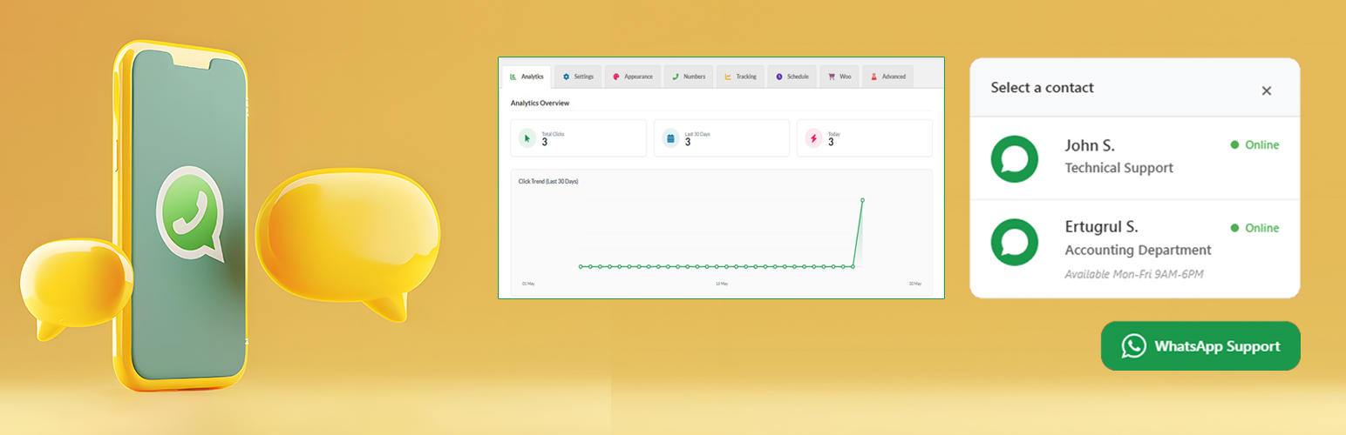This screenshot has width=1346, height=435.
Task: Switch to the Settings tab
Action: click(578, 77)
